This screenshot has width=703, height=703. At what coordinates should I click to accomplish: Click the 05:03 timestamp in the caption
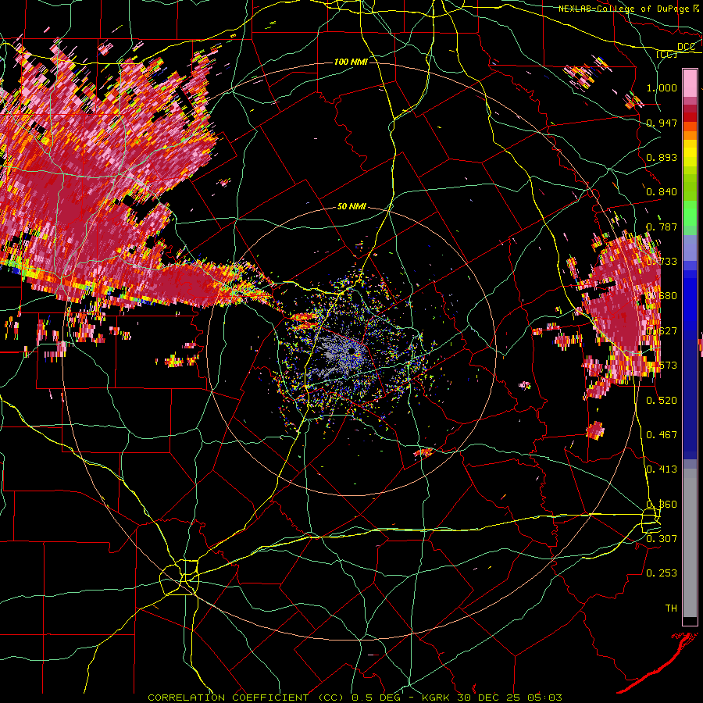(544, 698)
